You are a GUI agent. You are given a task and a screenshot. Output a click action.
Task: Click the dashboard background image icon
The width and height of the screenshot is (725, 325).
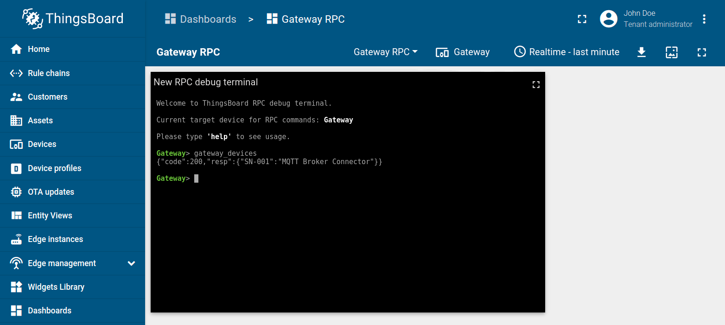[x=672, y=52]
